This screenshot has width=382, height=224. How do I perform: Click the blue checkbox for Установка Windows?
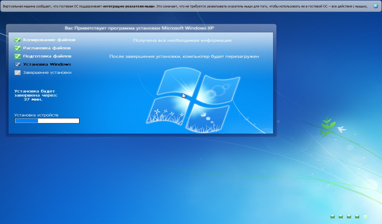tap(18, 64)
